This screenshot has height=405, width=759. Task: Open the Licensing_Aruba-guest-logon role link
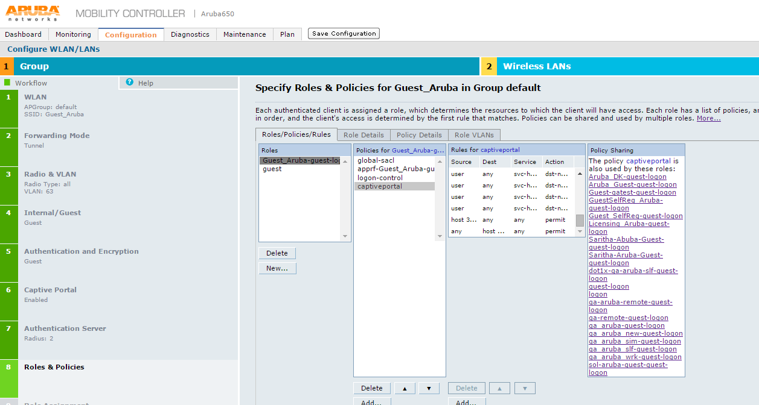pyautogui.click(x=629, y=227)
